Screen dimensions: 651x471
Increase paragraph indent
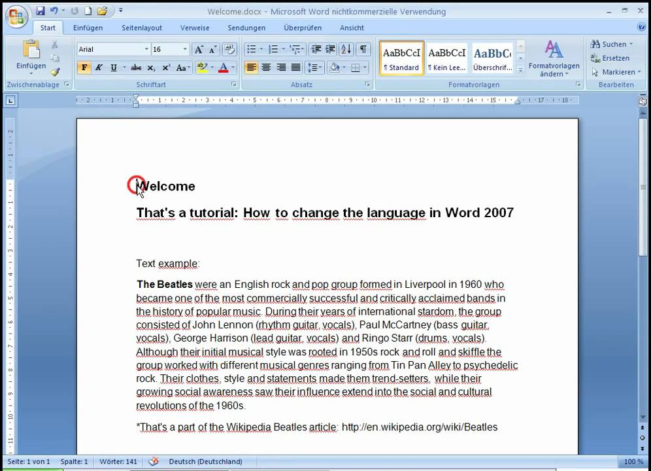point(330,50)
